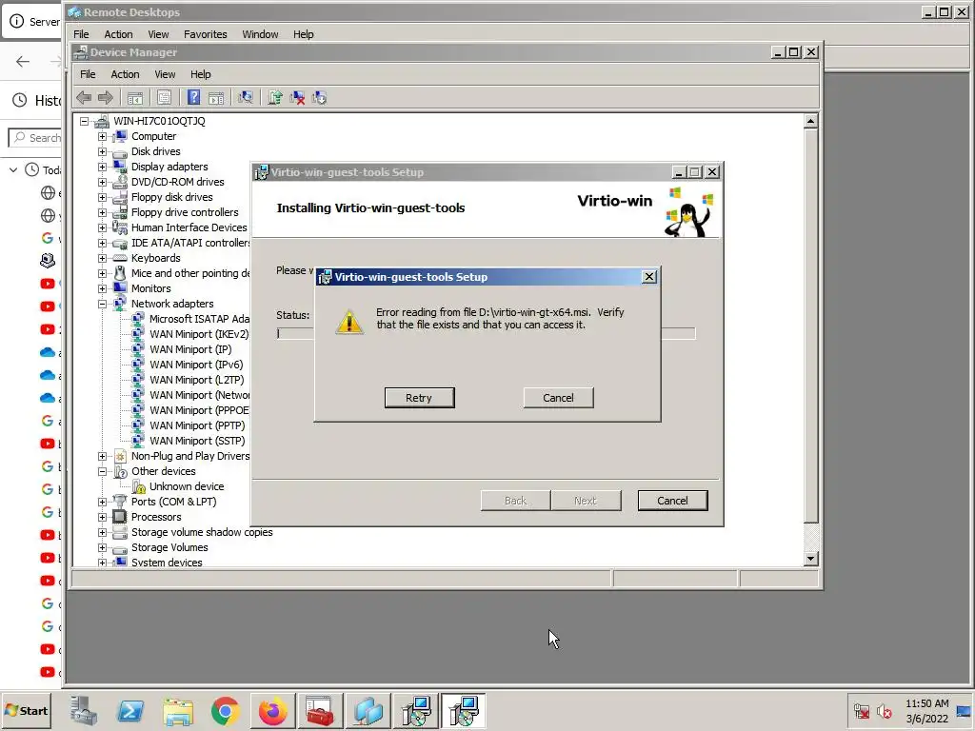Expand the Disk drives node
This screenshot has height=731, width=975.
pyautogui.click(x=102, y=151)
